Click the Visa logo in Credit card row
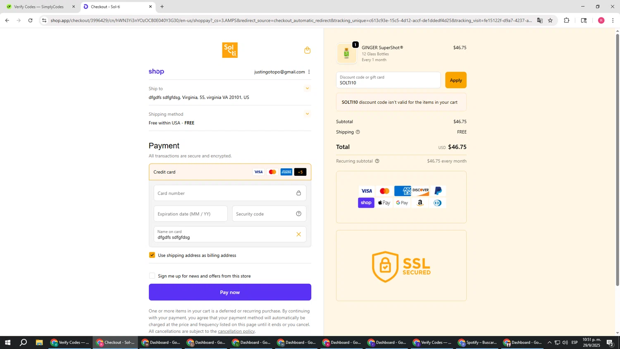 (x=259, y=172)
